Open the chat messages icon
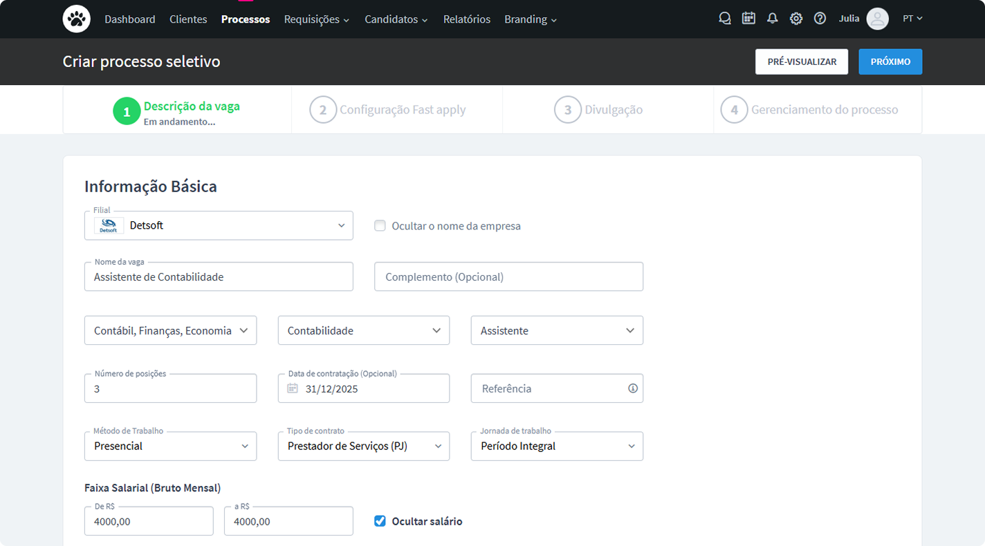This screenshot has height=546, width=985. tap(724, 19)
